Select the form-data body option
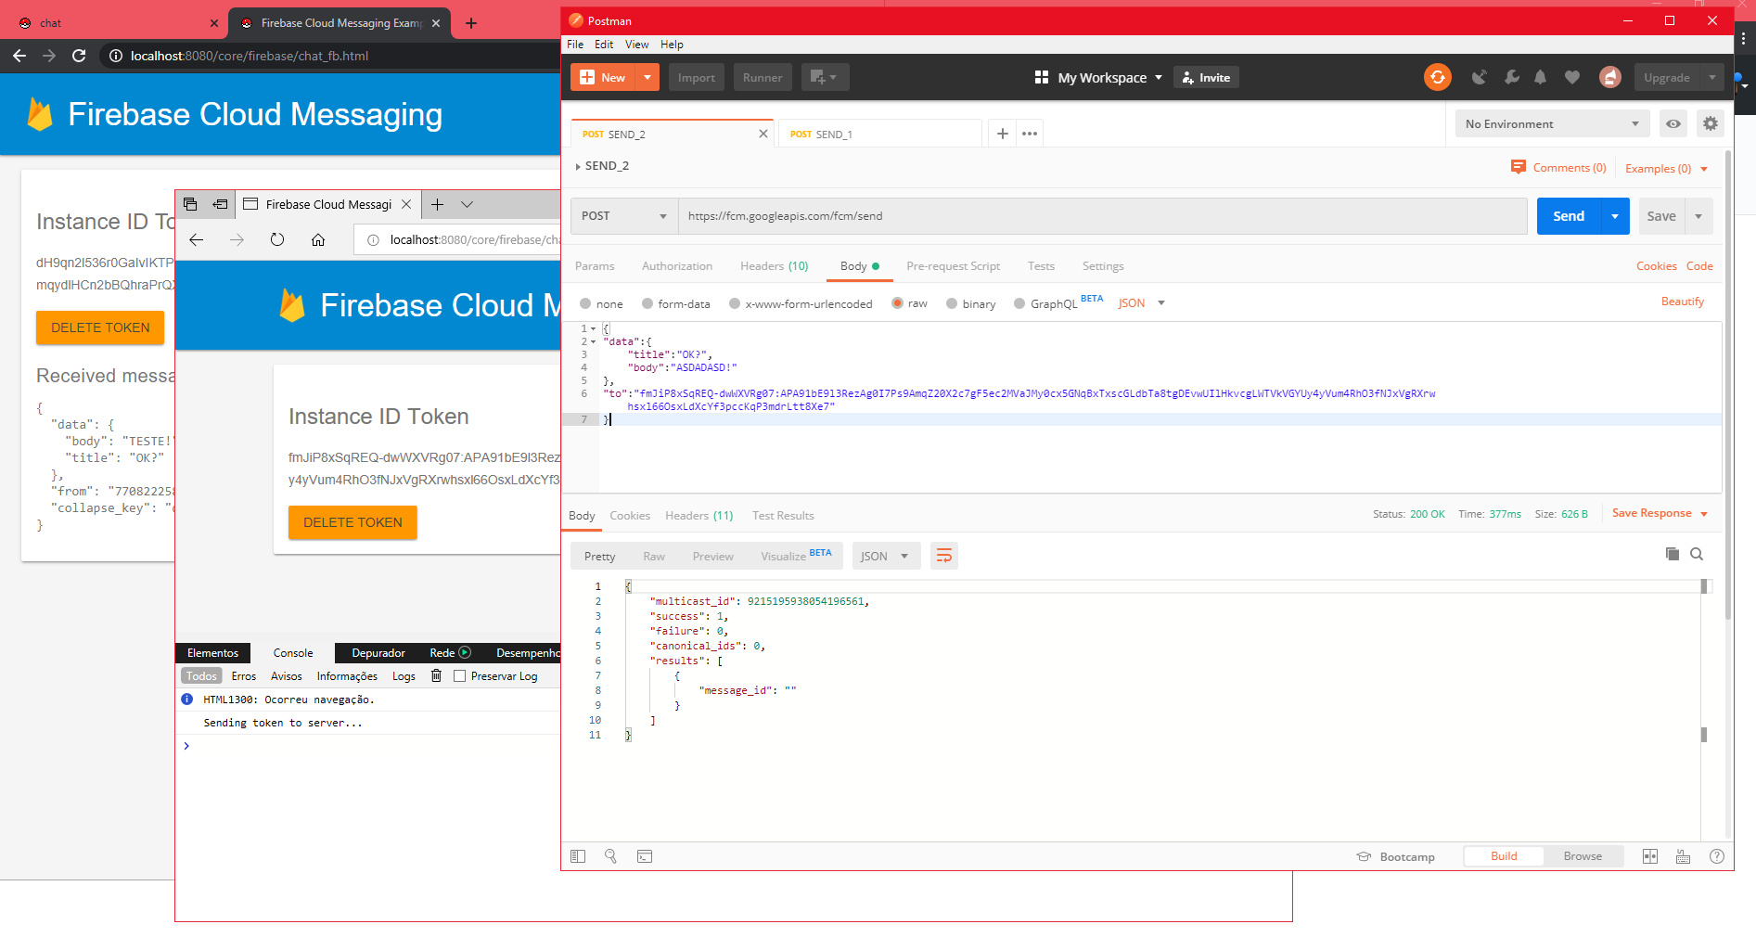Screen dimensions: 1756x950 tap(675, 303)
